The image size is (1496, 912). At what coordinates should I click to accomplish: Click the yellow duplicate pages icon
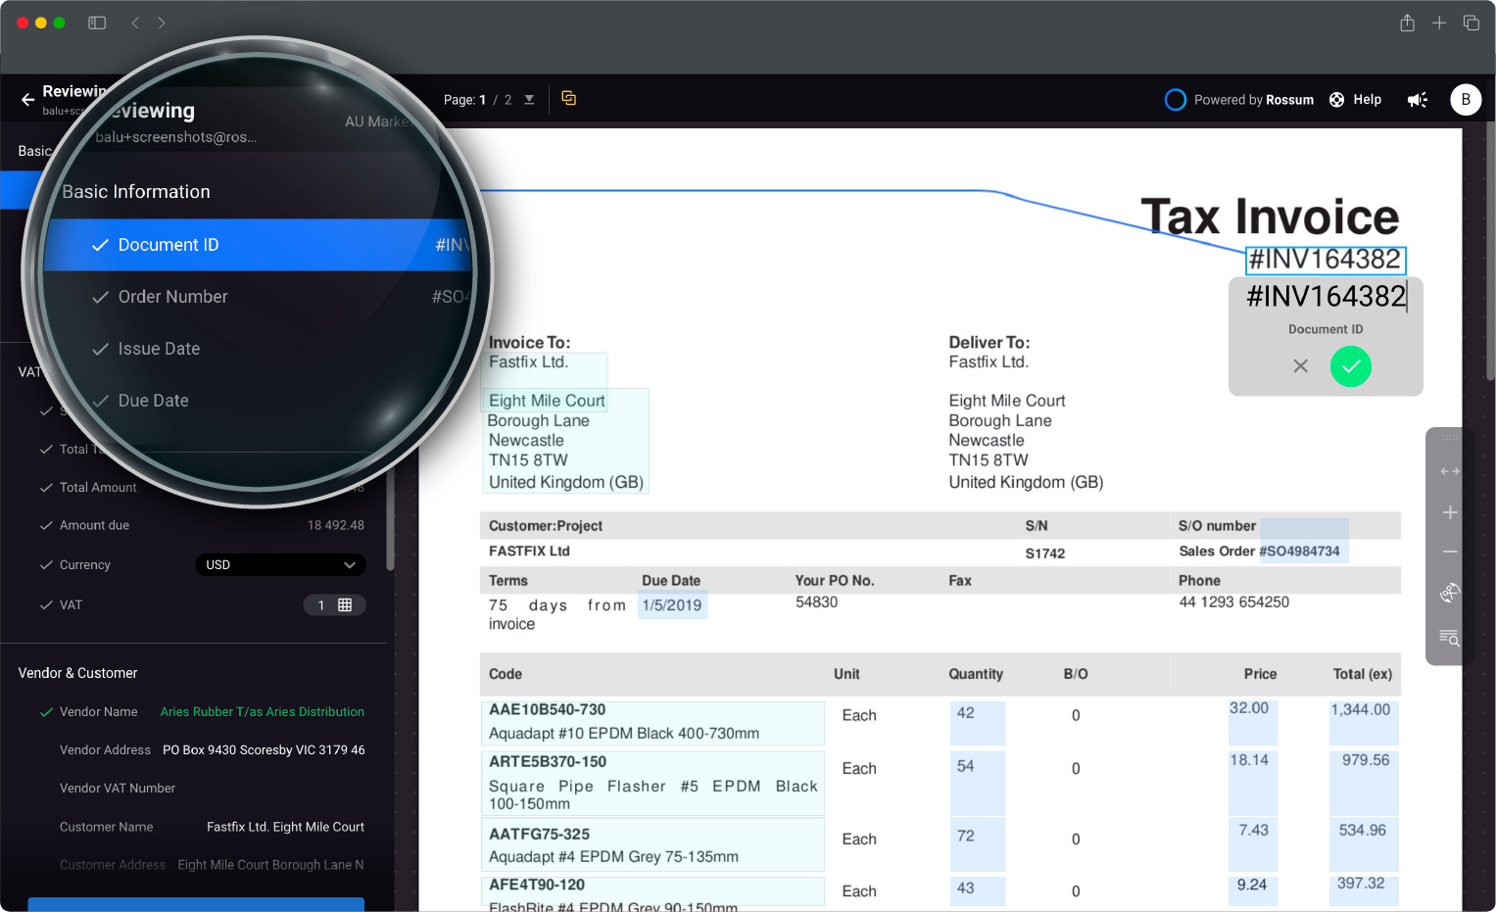coord(568,98)
